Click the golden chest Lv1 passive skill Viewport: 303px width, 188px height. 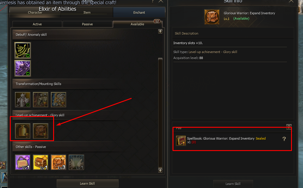tap(41, 162)
